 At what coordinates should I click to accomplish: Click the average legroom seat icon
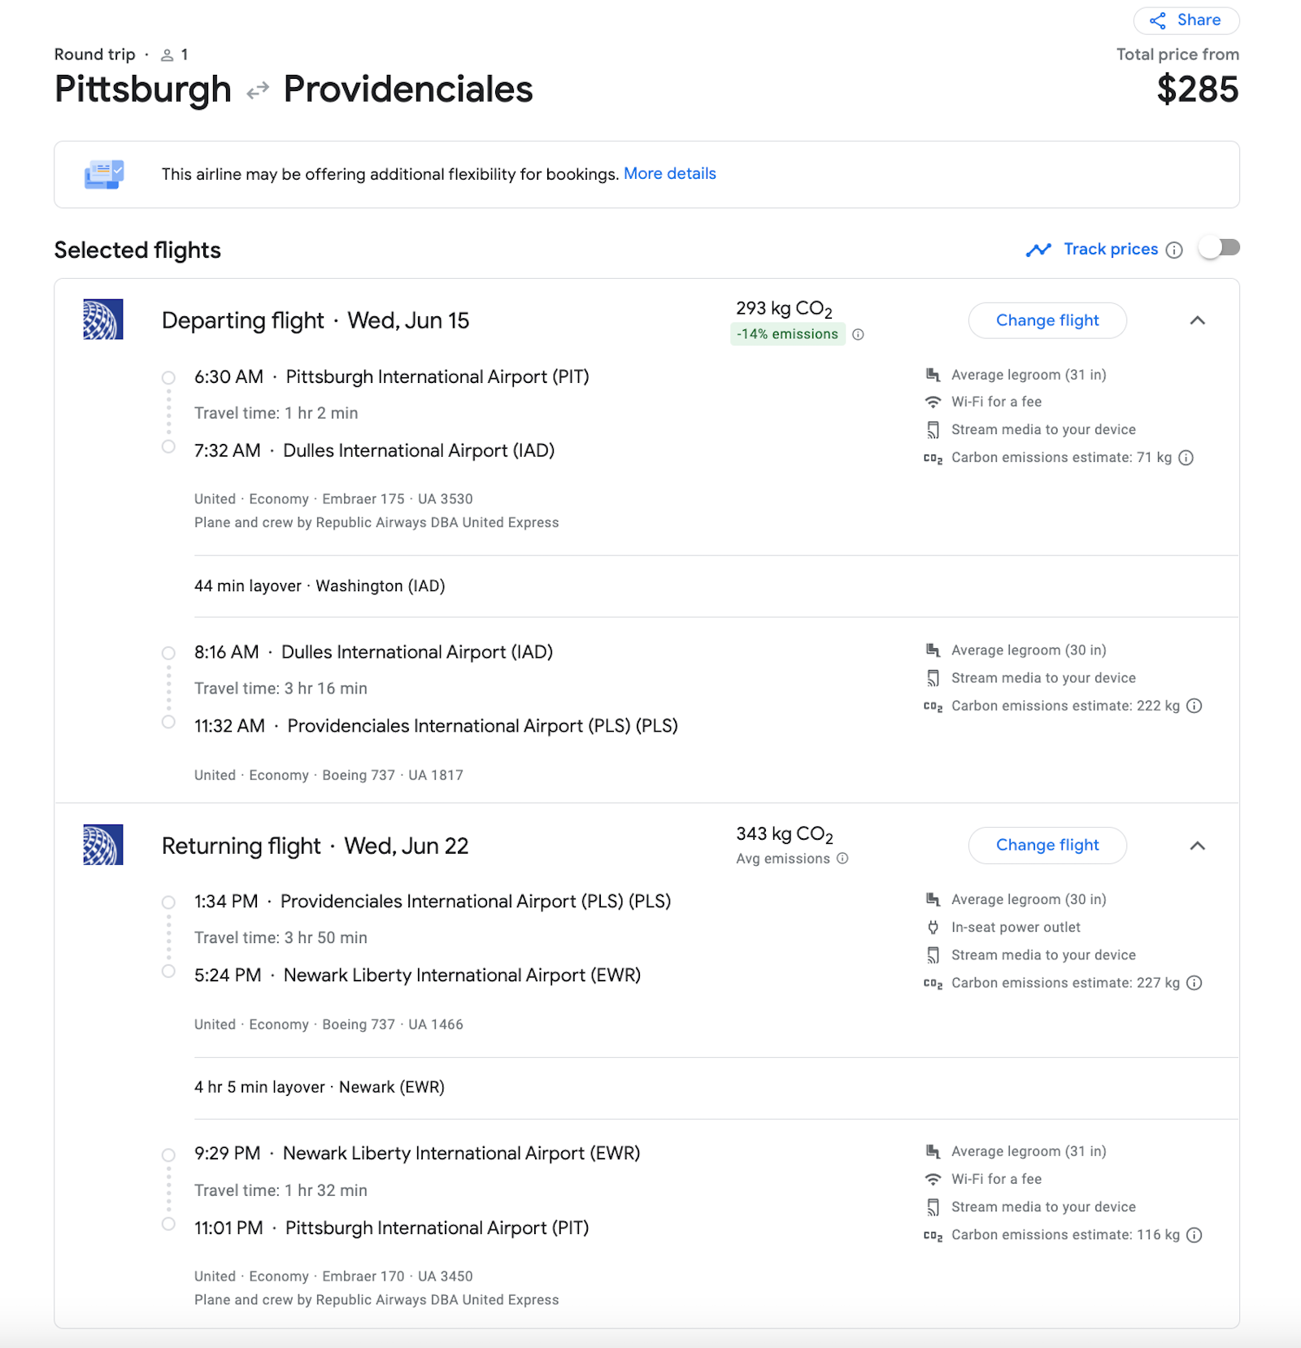pyautogui.click(x=933, y=374)
